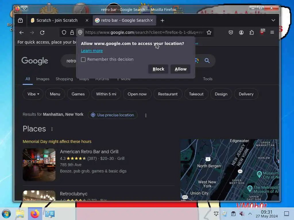Screen dimensions: 294x220
Task: Select the All search results tab
Action: click(28, 79)
